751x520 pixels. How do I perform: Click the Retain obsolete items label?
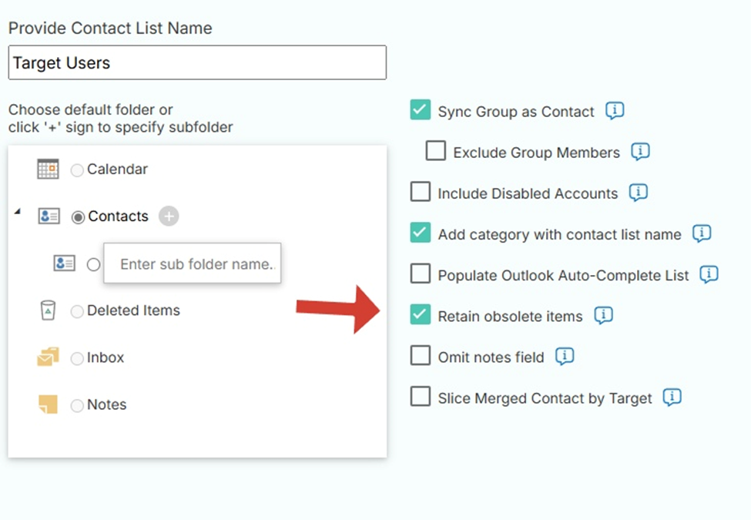click(x=510, y=317)
